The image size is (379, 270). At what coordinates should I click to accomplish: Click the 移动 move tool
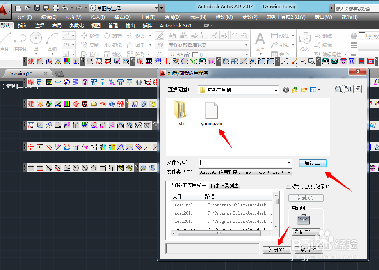pos(90,36)
